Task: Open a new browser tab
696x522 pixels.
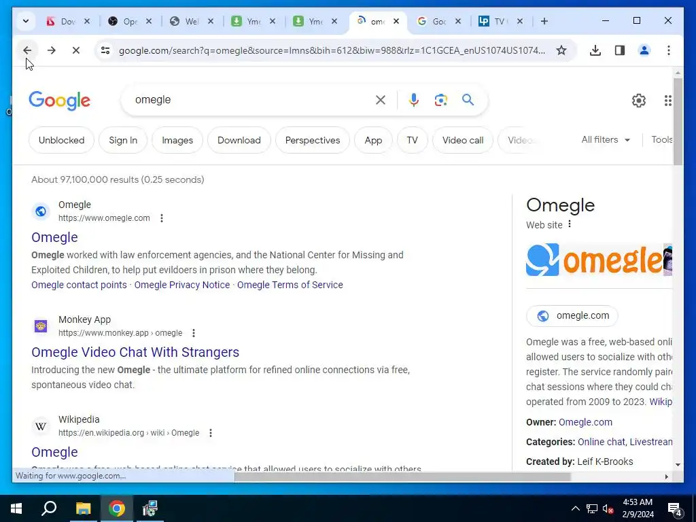Action: coord(544,21)
